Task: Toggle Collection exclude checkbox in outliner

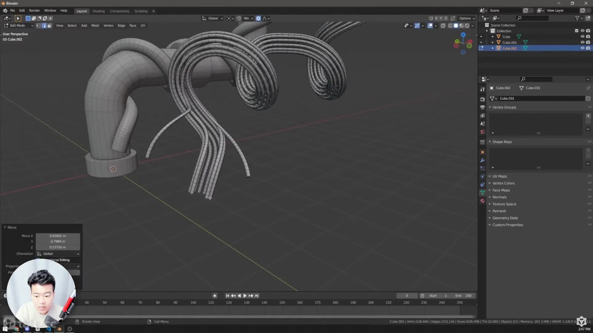Action: click(576, 31)
